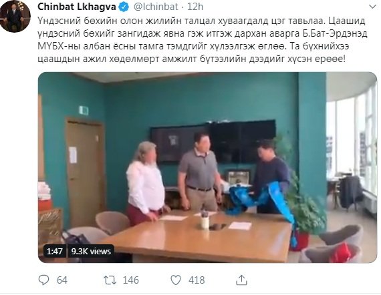Click the retweet arrows icon
The image size is (381, 295).
point(110,280)
